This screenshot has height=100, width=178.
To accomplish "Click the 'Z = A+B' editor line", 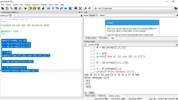I will (x=6, y=52).
